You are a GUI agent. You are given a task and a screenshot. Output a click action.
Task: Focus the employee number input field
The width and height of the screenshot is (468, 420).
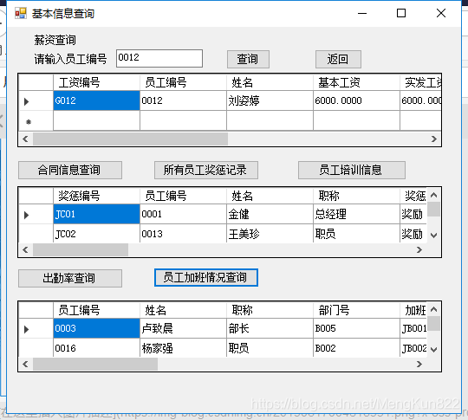(159, 58)
